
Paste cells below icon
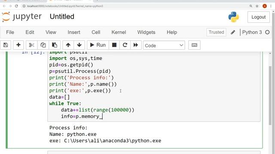55,45
